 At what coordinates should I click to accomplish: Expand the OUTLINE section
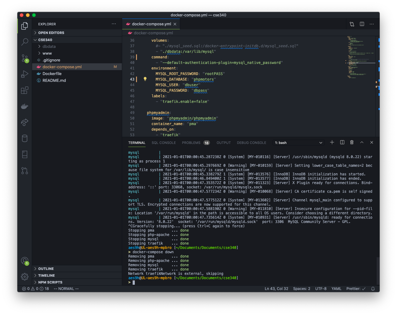coord(77,269)
